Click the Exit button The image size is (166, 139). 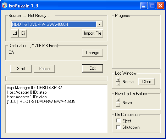[93, 68]
